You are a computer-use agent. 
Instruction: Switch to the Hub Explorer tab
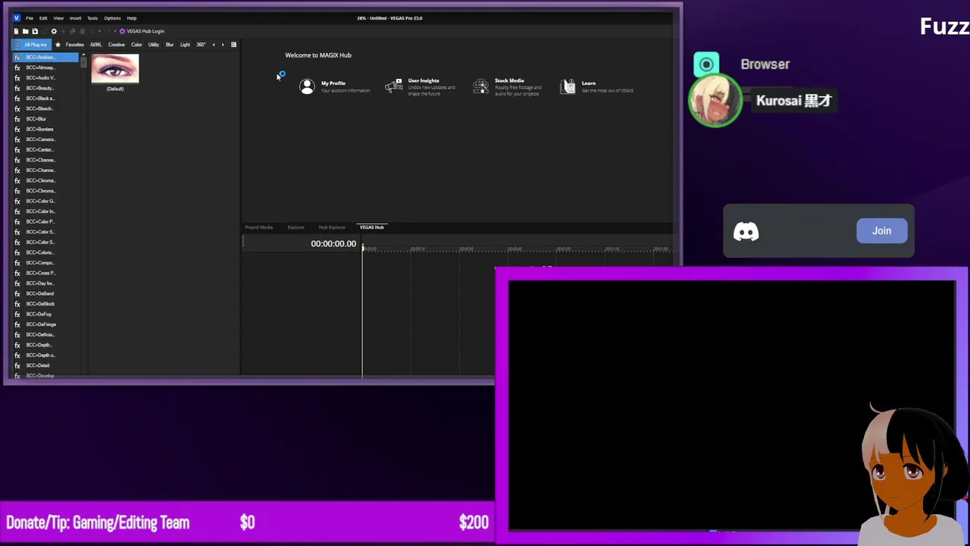(332, 227)
